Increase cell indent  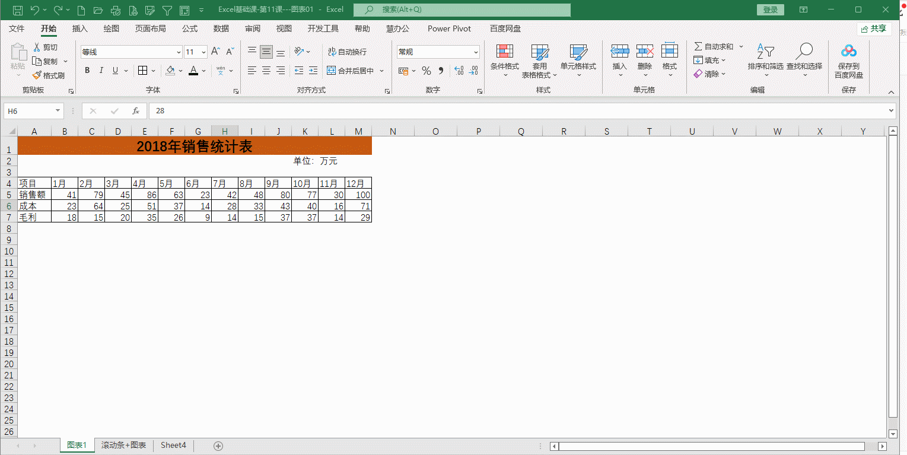coord(313,71)
